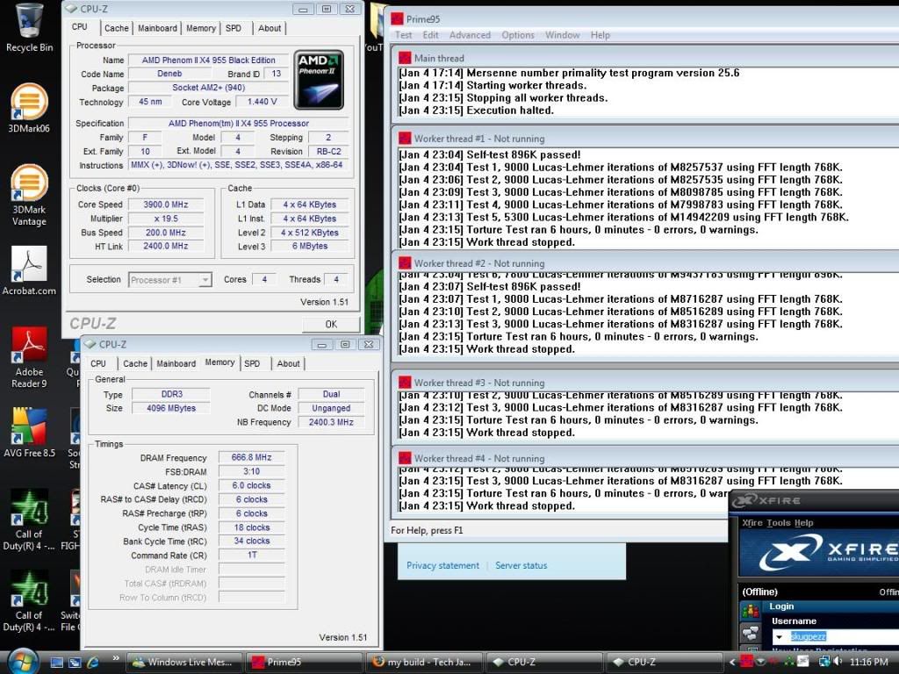The image size is (899, 674).
Task: Select the Xfire friends list icon
Action: 750,611
